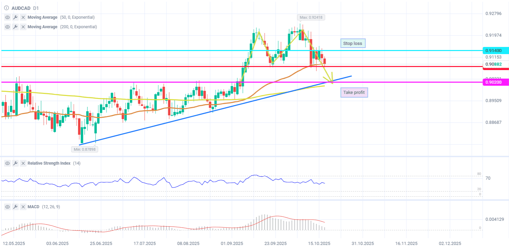Viewport: 509px width, 248px height.
Task: Click the D1 timeframe label
Action: tap(36, 8)
